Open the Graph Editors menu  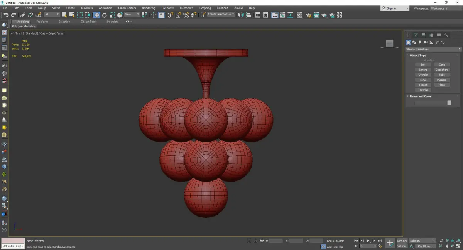pos(127,8)
